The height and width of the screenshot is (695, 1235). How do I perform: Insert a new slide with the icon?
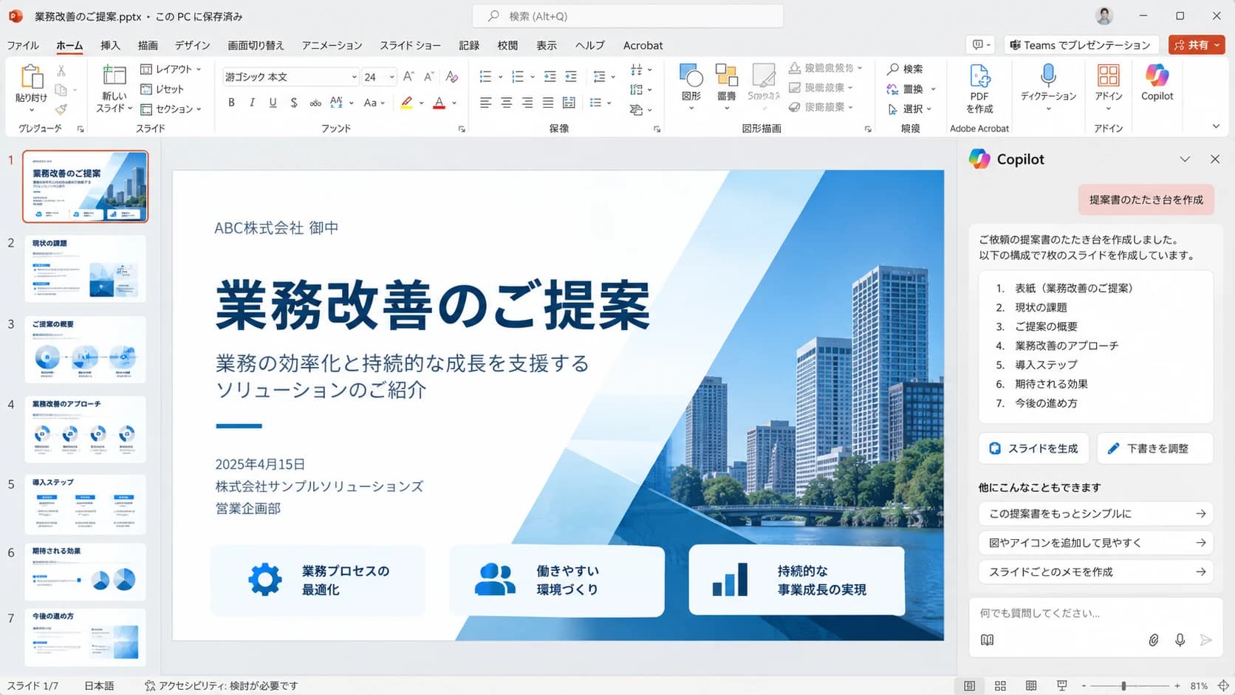coord(114,76)
